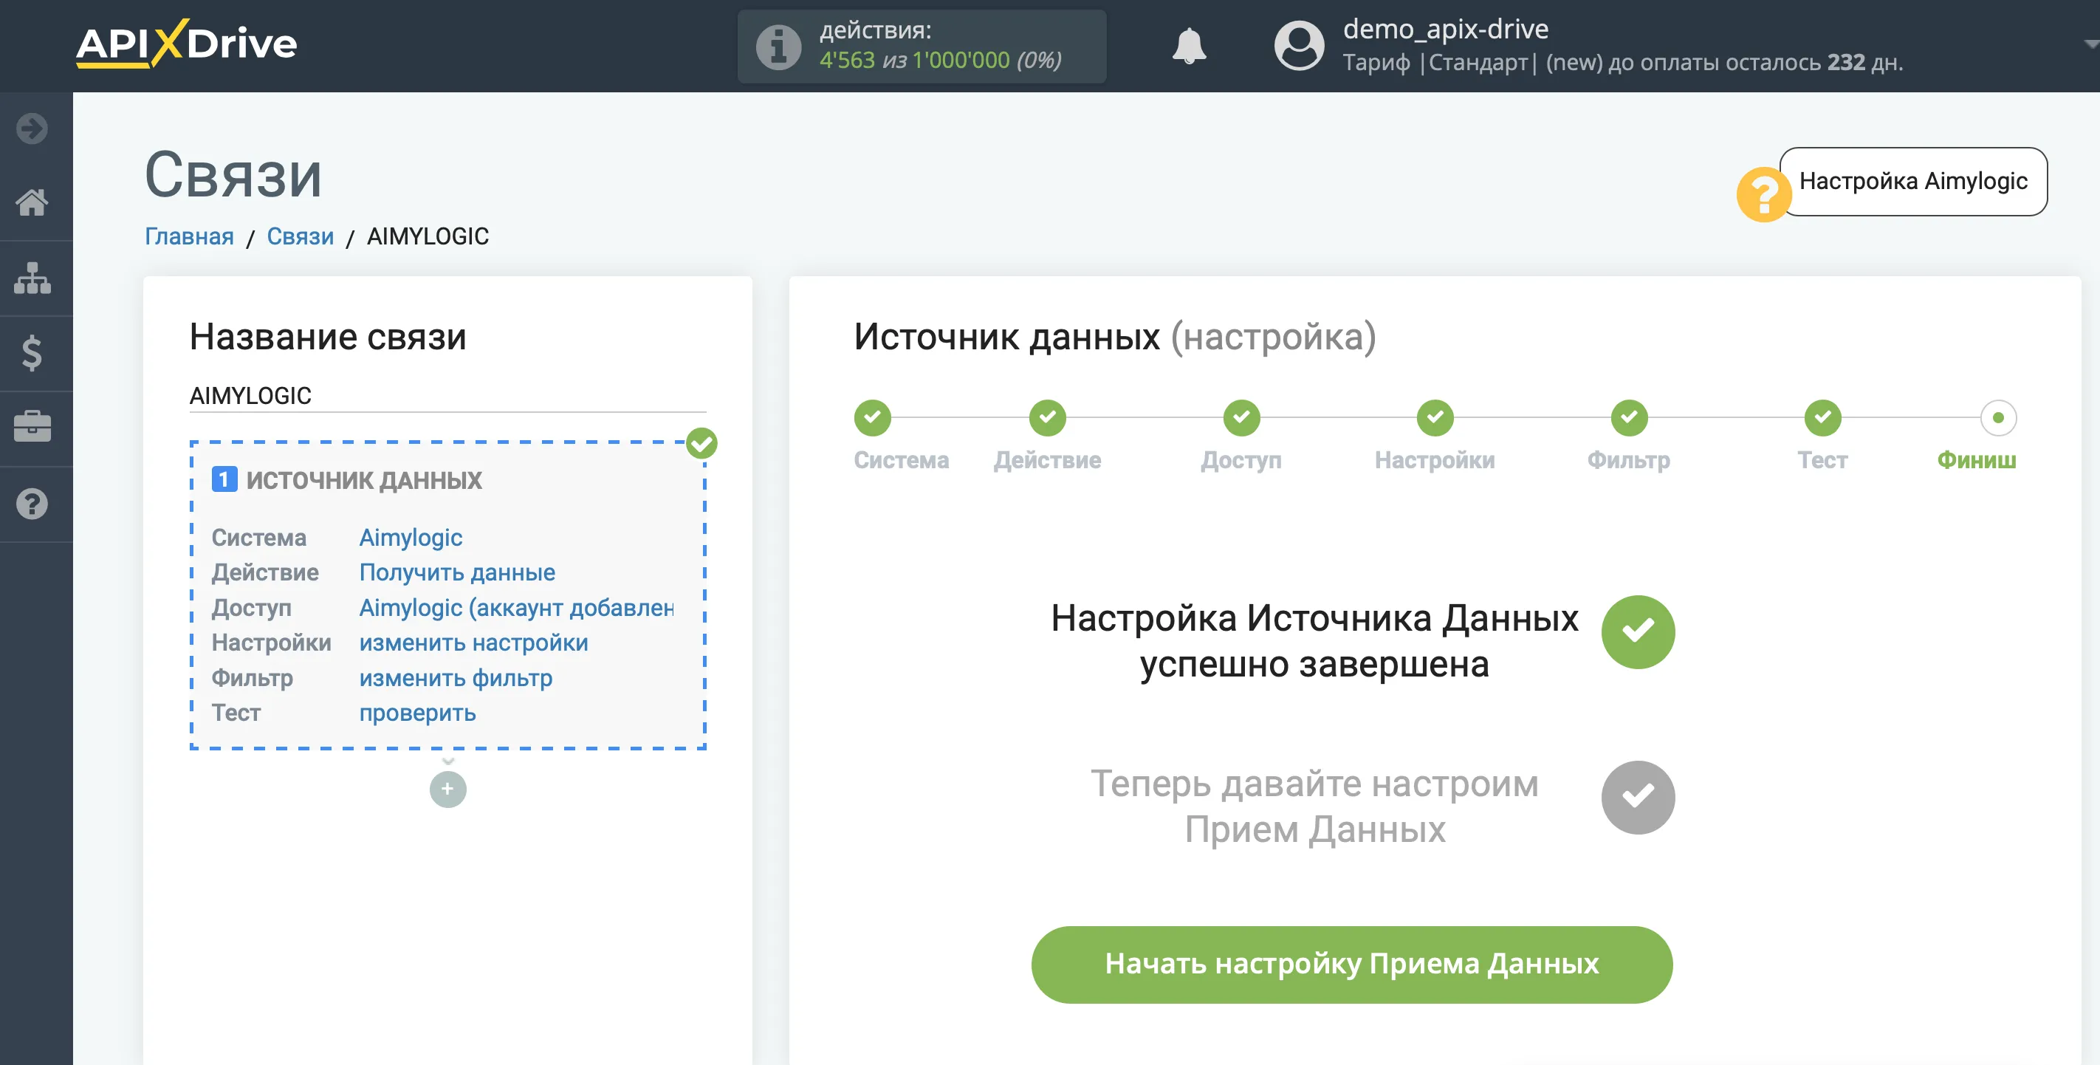The width and height of the screenshot is (2100, 1065).
Task: Click Получить данные action link
Action: pos(456,572)
